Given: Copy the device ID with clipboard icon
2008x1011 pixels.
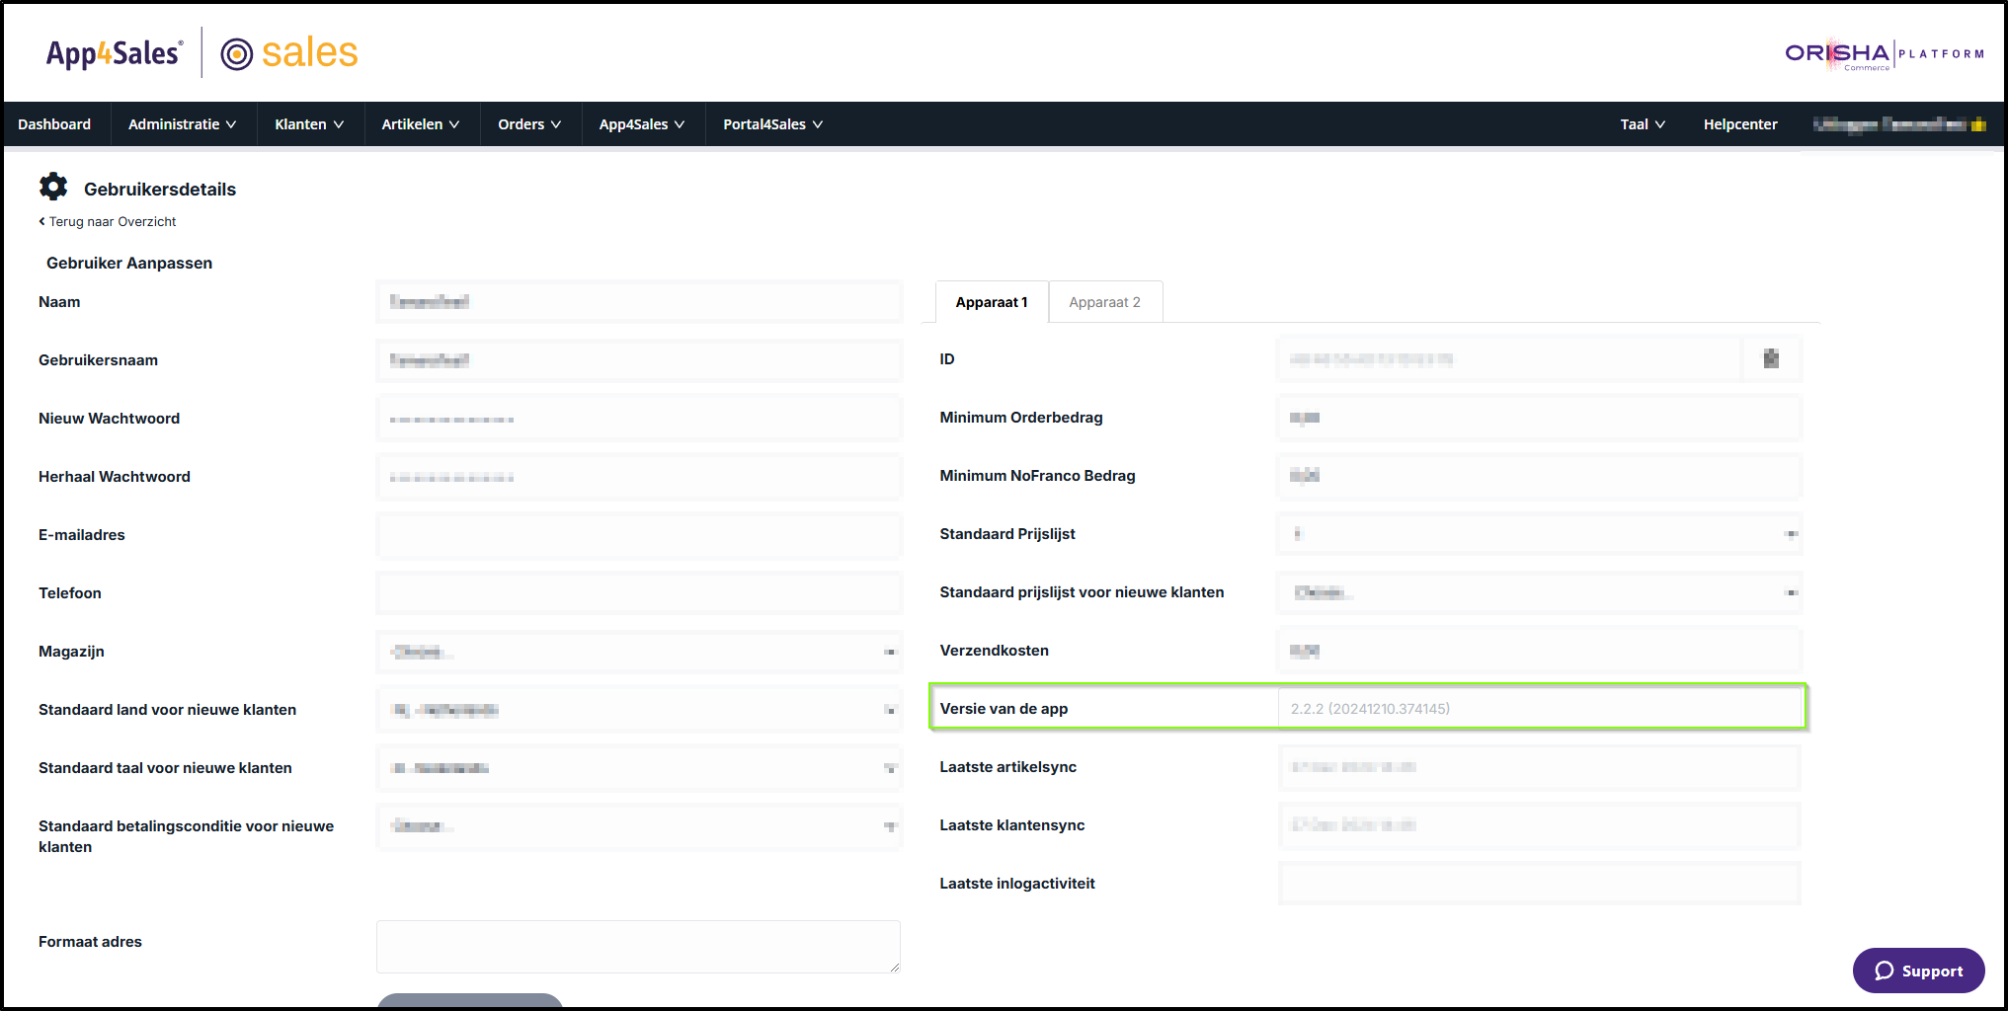Looking at the screenshot, I should pos(1771,358).
